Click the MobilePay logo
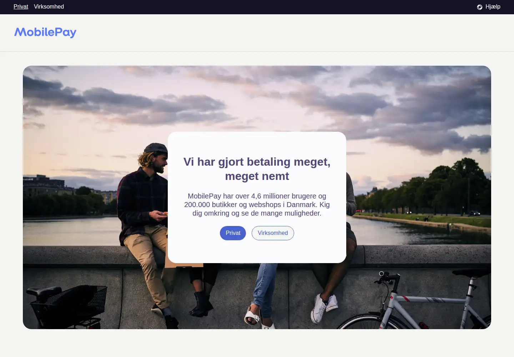This screenshot has height=357, width=514. [x=45, y=32]
